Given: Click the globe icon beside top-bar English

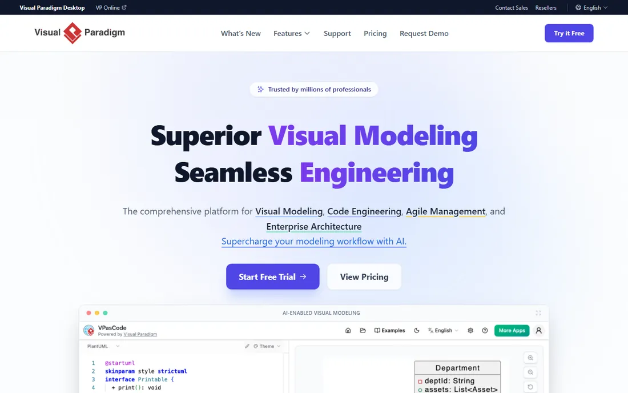Looking at the screenshot, I should 578,7.
